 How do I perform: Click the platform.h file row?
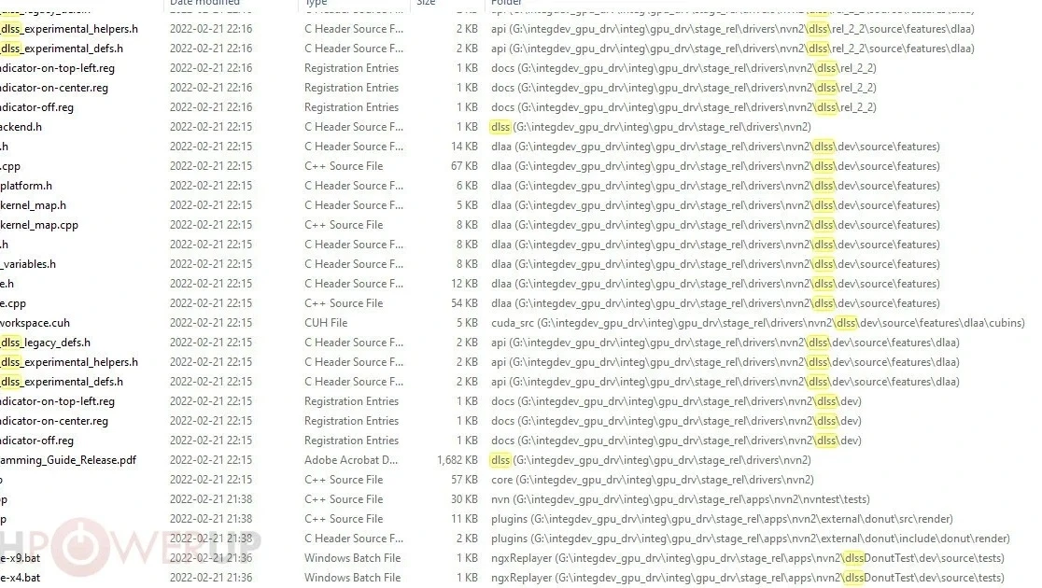coord(26,186)
